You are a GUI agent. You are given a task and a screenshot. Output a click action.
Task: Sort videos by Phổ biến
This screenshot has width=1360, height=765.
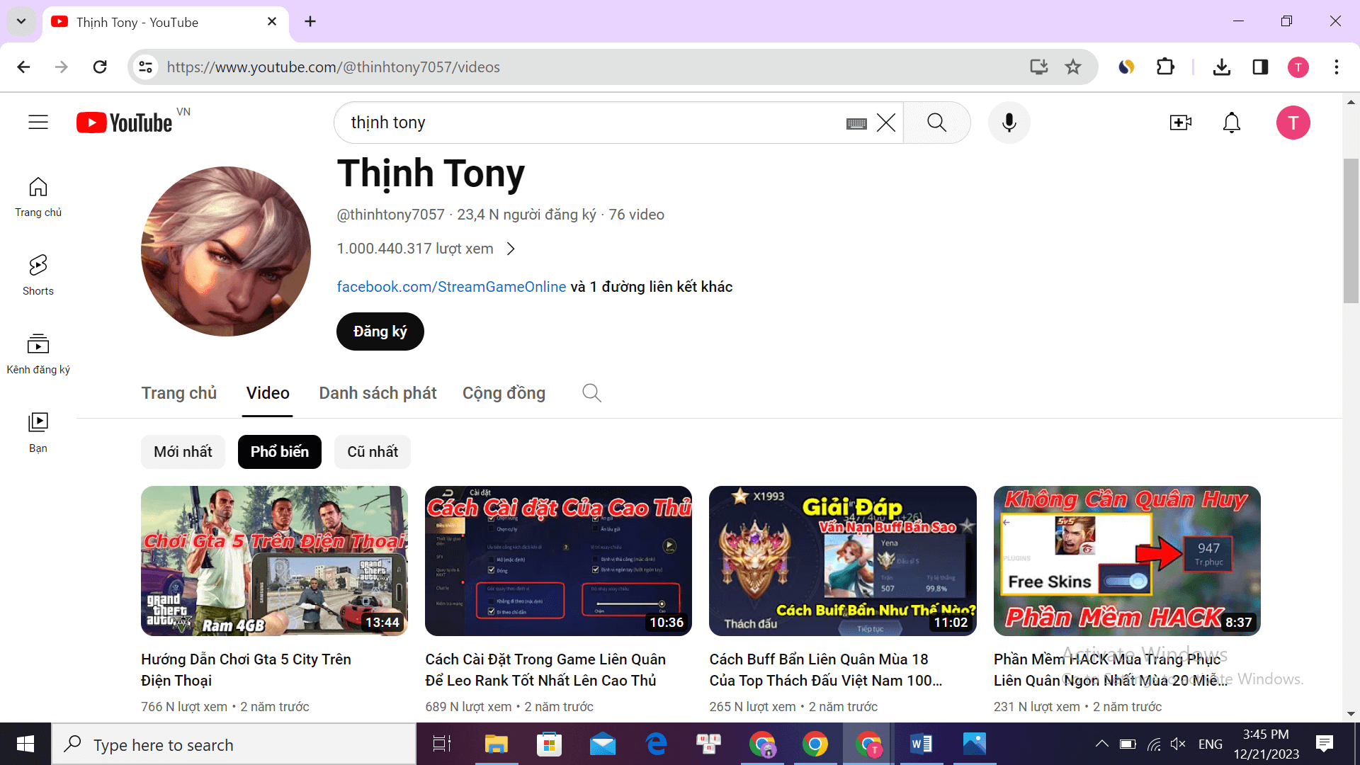pyautogui.click(x=279, y=452)
